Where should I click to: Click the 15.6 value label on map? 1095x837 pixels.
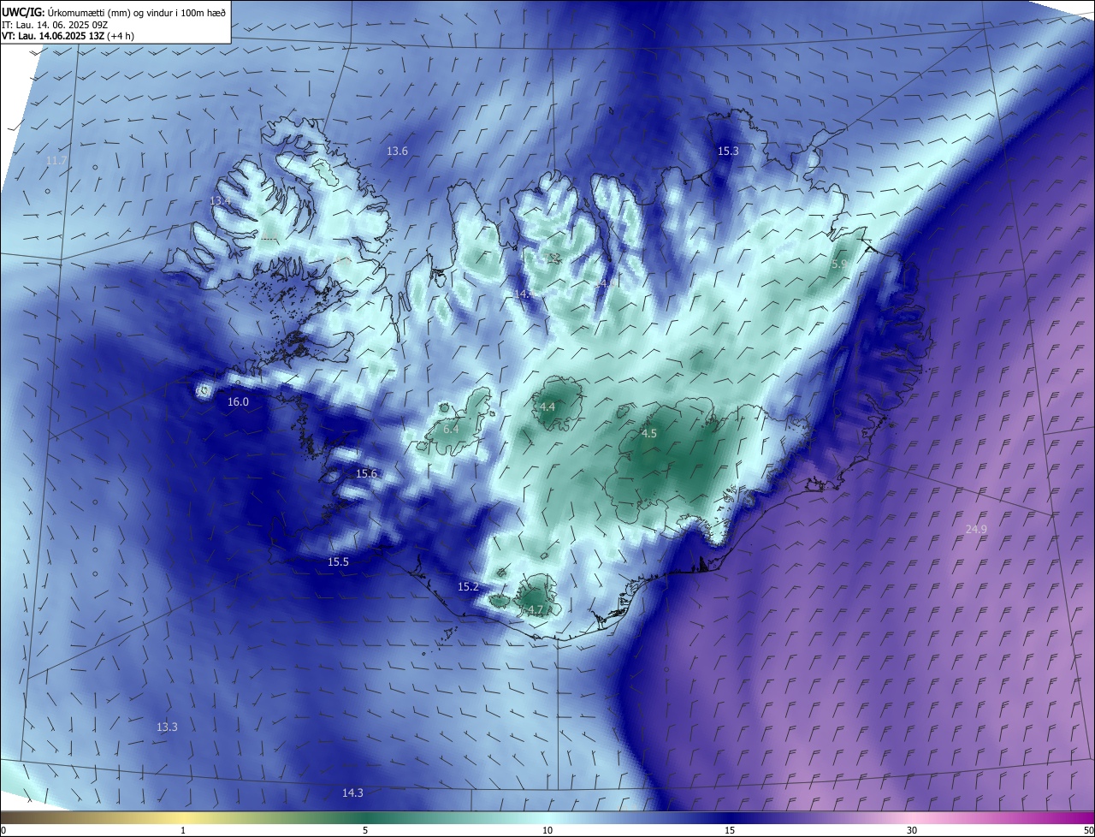366,474
